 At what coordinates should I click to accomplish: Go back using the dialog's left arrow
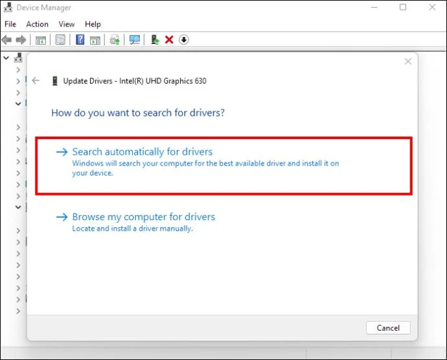pos(36,81)
